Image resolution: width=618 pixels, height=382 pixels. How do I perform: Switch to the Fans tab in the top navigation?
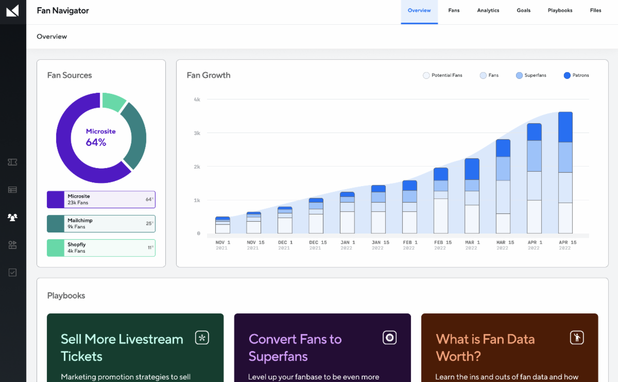[454, 11]
